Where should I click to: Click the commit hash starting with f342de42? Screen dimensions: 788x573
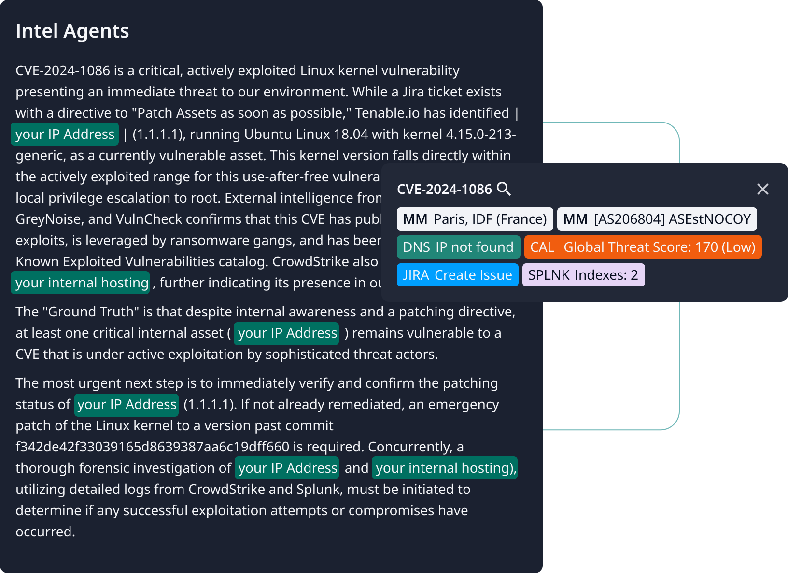coord(152,447)
